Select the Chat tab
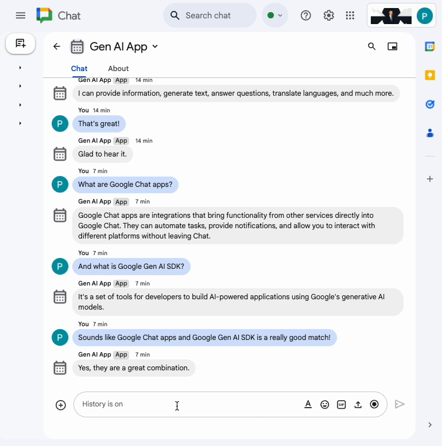This screenshot has height=446, width=442. [x=79, y=69]
